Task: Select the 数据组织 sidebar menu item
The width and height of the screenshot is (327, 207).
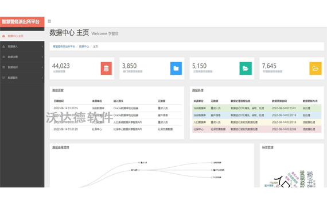Action: 22,67
